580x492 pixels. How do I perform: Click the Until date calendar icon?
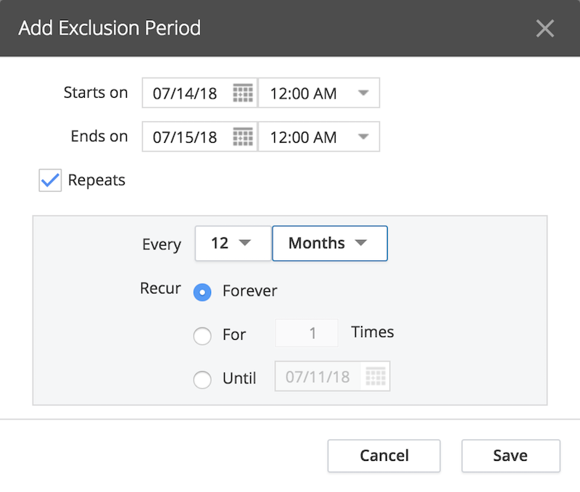pyautogui.click(x=376, y=376)
